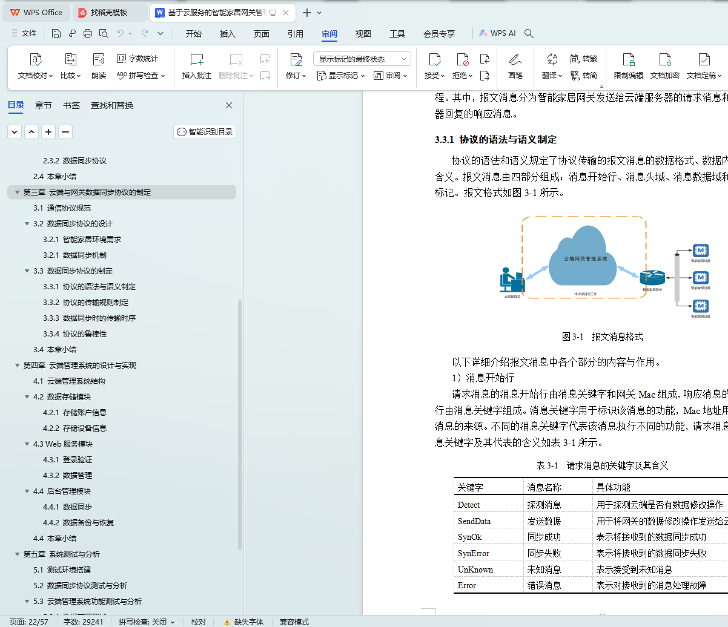This screenshot has height=627, width=728.
Task: Open Print Preview from quick toolbar
Action: (x=104, y=33)
